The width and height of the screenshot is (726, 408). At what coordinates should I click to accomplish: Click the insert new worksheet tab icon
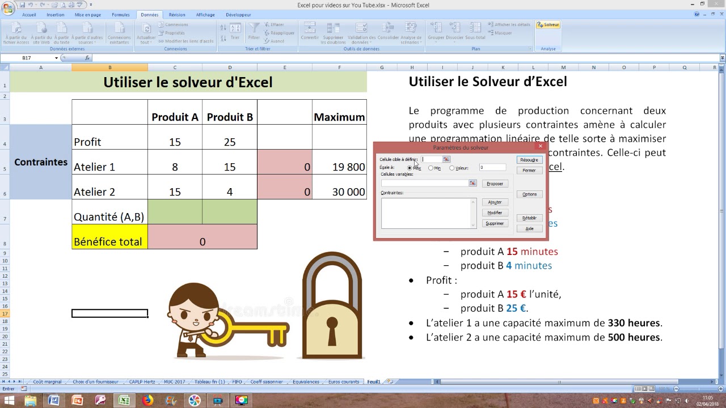pyautogui.click(x=390, y=382)
